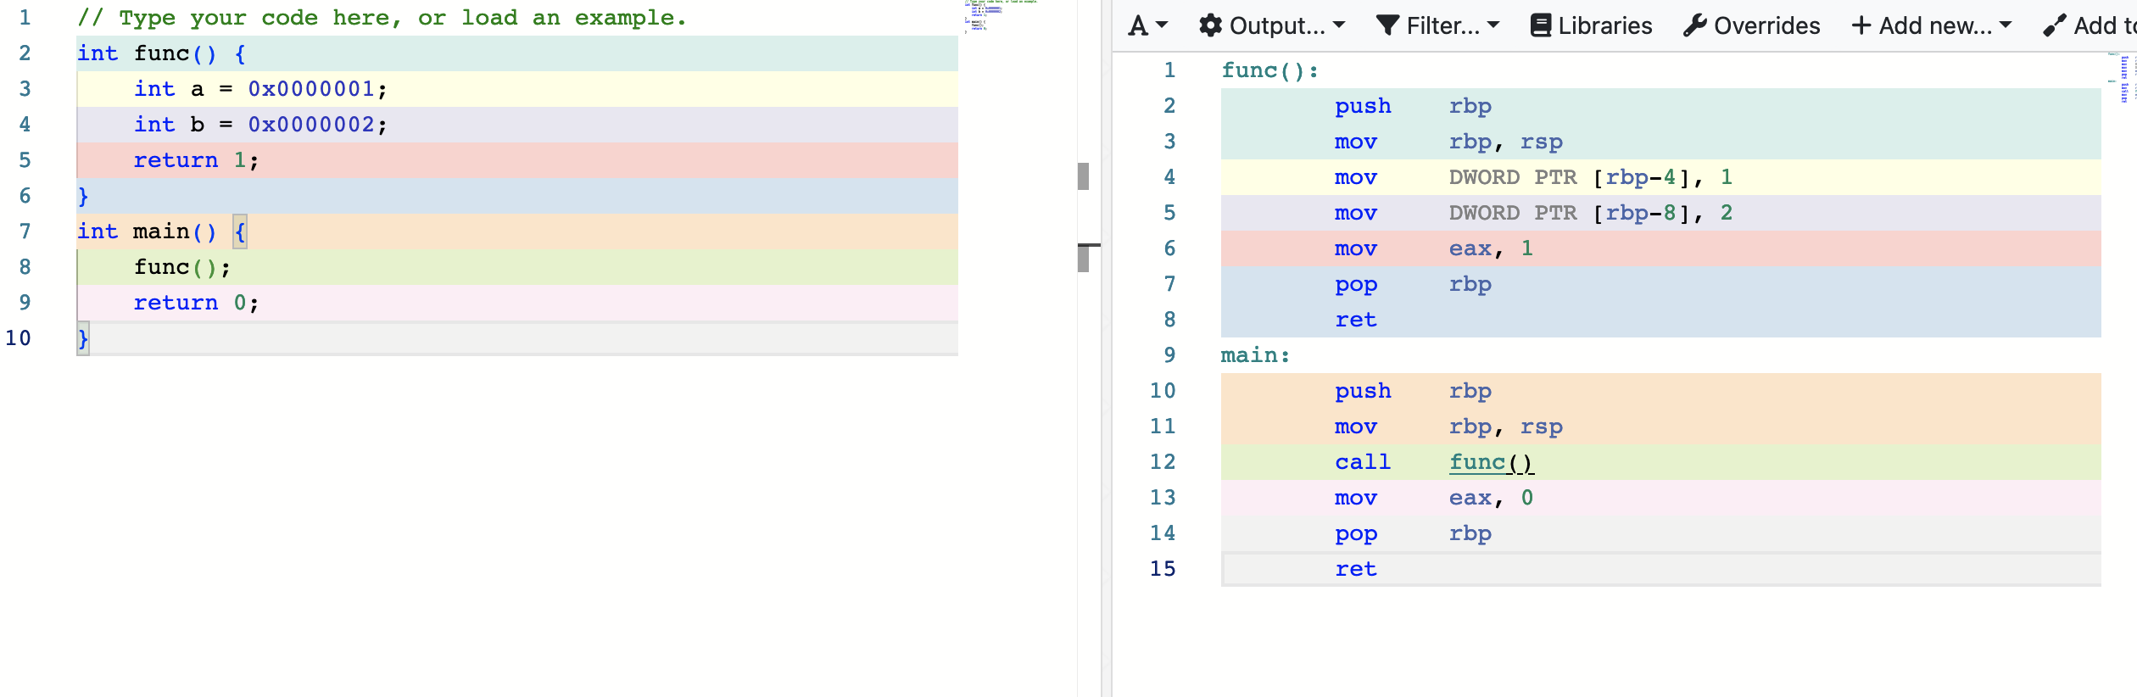Image resolution: width=2137 pixels, height=697 pixels.
Task: Click 'pop rbp' on assembly line 7
Action: [1660, 284]
